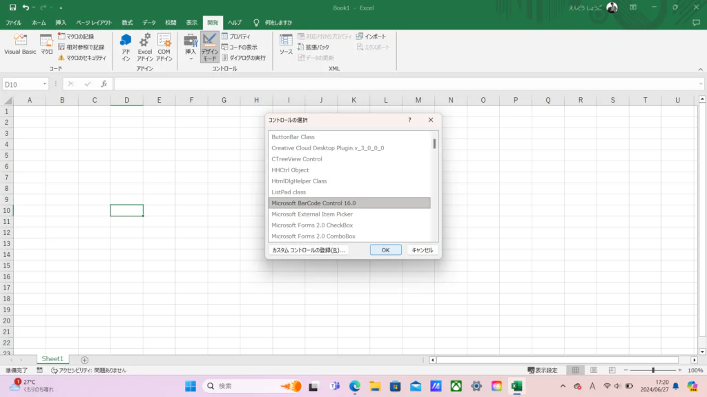Image resolution: width=707 pixels, height=397 pixels.
Task: Click Register Custom Control button
Action: point(309,250)
